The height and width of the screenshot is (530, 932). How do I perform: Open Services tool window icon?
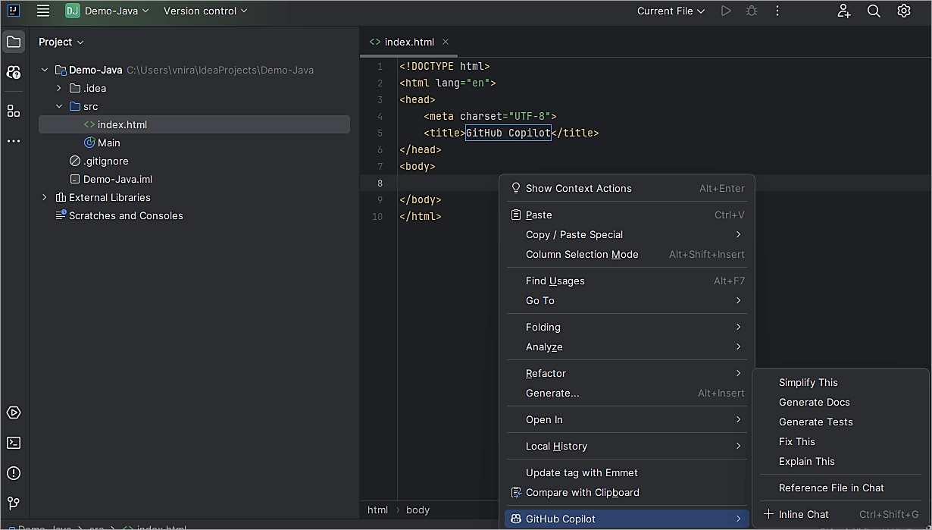pos(14,413)
